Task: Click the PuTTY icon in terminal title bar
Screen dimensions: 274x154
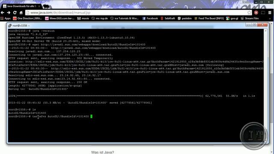Action: click(x=10, y=26)
